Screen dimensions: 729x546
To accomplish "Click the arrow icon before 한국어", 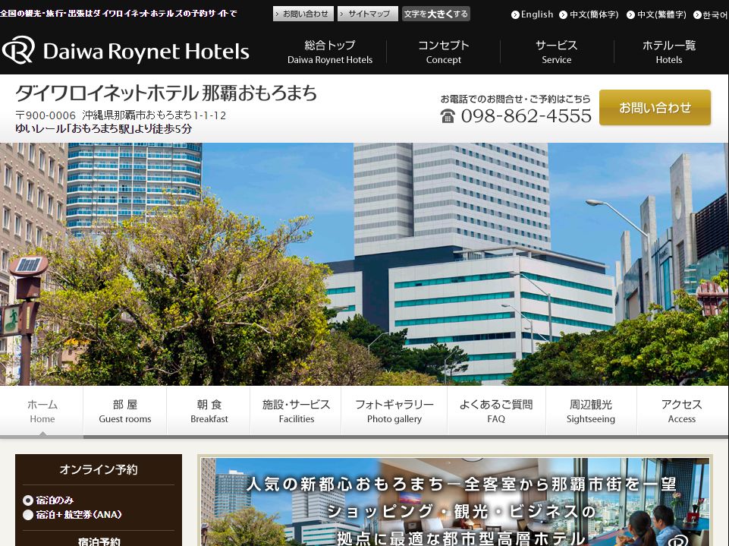I will [697, 15].
